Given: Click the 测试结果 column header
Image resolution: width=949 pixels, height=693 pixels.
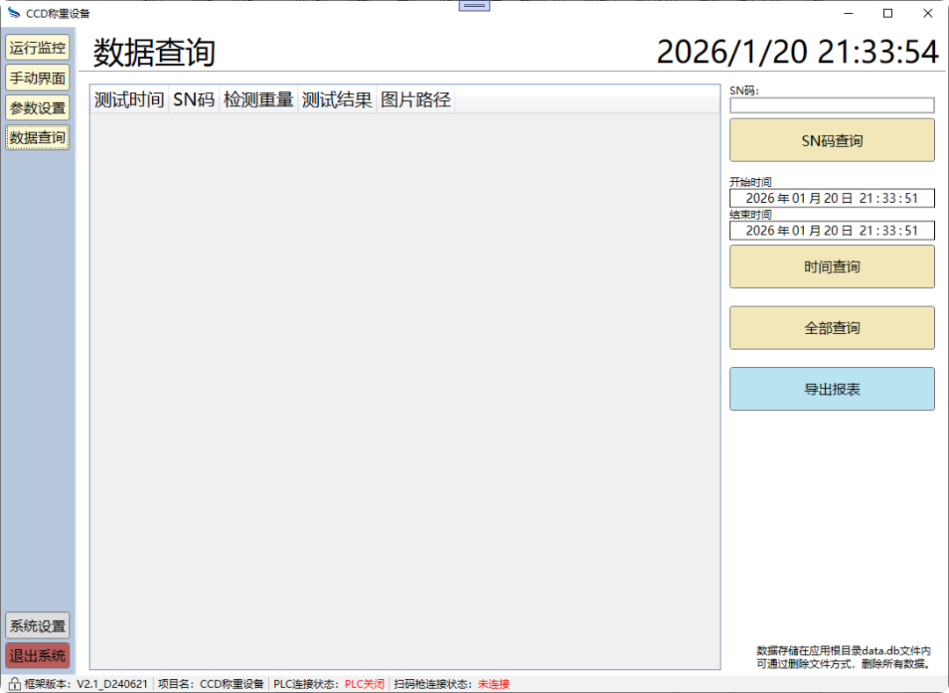Looking at the screenshot, I should [x=337, y=99].
